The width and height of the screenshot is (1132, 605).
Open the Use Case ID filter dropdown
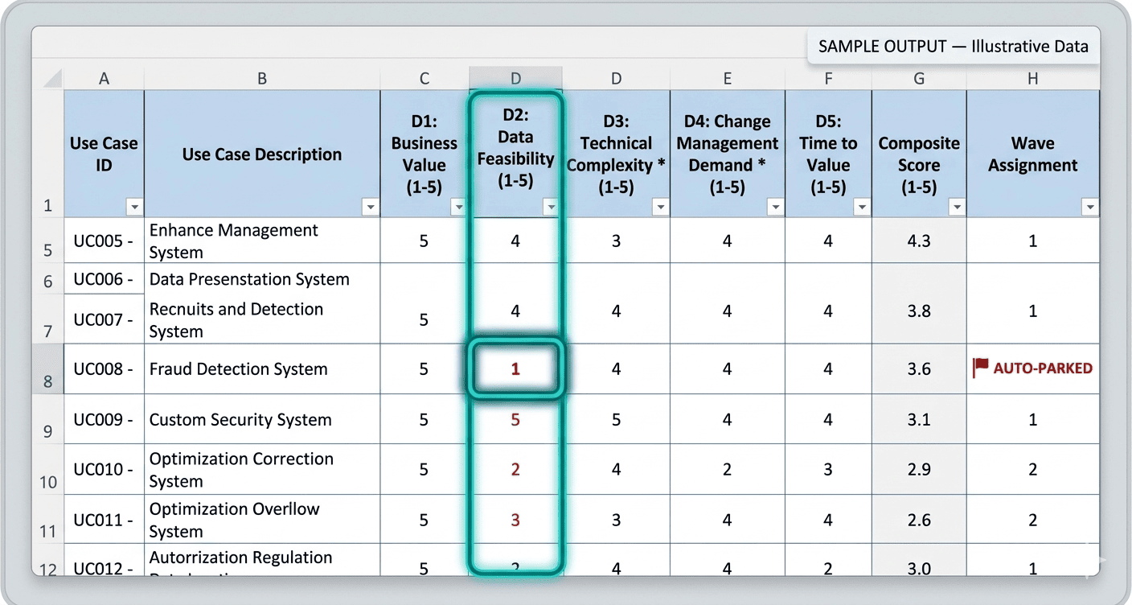coord(134,208)
